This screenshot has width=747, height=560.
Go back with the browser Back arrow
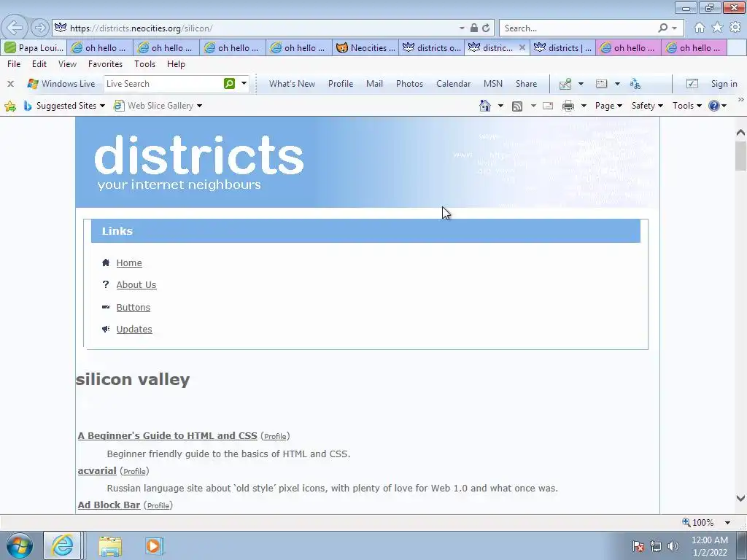pyautogui.click(x=15, y=28)
